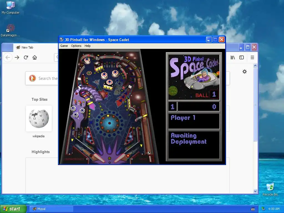Viewport: 284px width, 213px height.
Task: Click the Player 1 text panel
Action: (x=194, y=121)
